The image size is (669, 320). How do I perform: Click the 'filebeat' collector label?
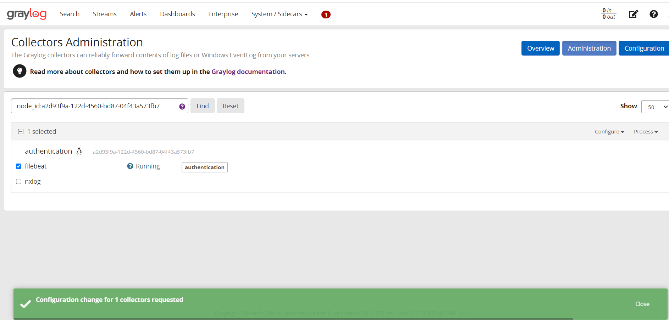[x=35, y=166]
